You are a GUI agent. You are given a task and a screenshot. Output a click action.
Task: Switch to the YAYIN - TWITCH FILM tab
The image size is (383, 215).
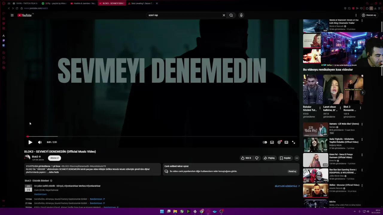tap(25, 3)
